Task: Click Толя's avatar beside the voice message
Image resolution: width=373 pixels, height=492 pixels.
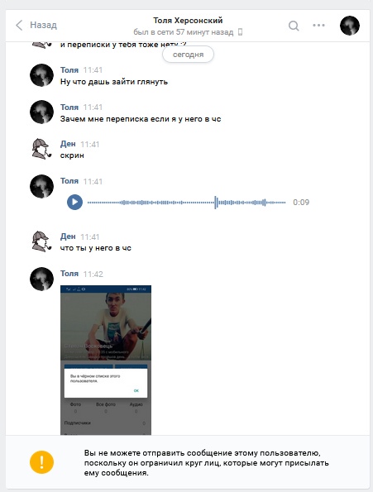Action: [41, 186]
